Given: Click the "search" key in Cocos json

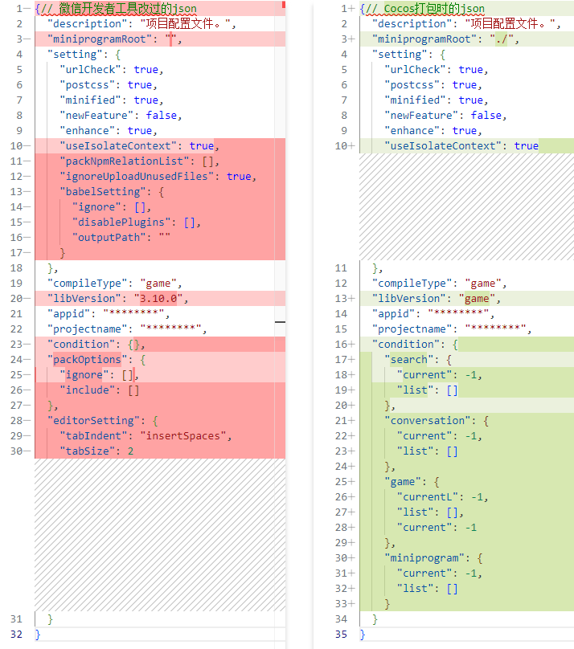Looking at the screenshot, I should 408,359.
